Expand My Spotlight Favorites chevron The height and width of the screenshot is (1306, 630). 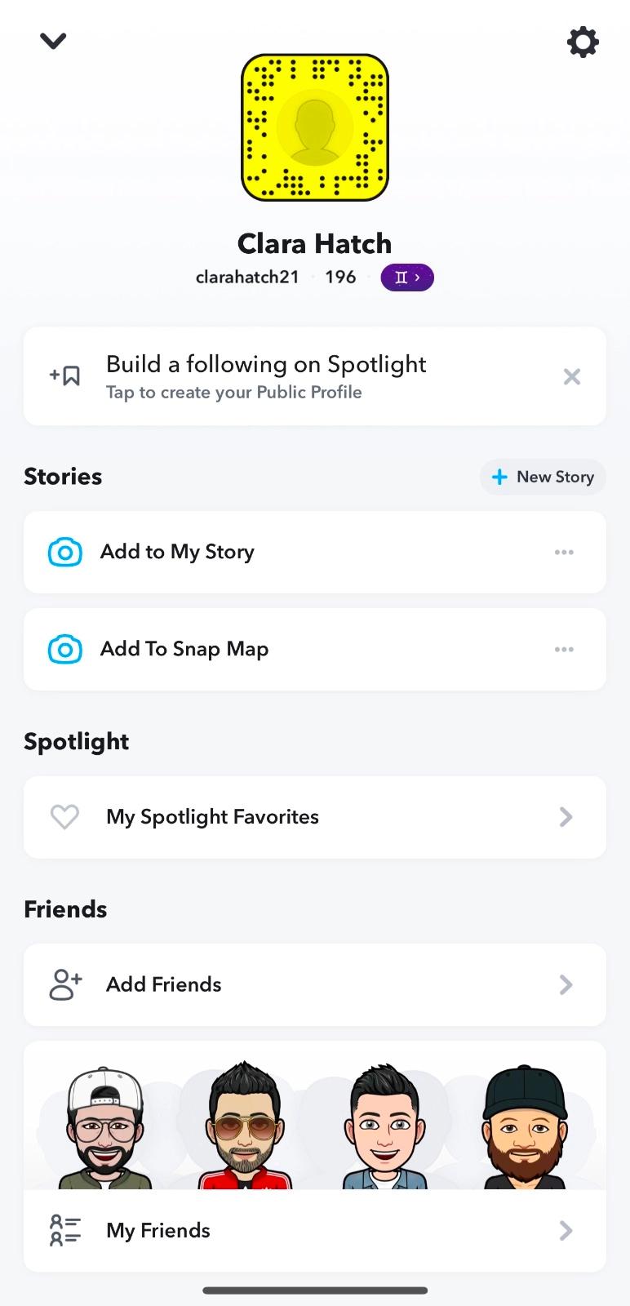pos(566,817)
